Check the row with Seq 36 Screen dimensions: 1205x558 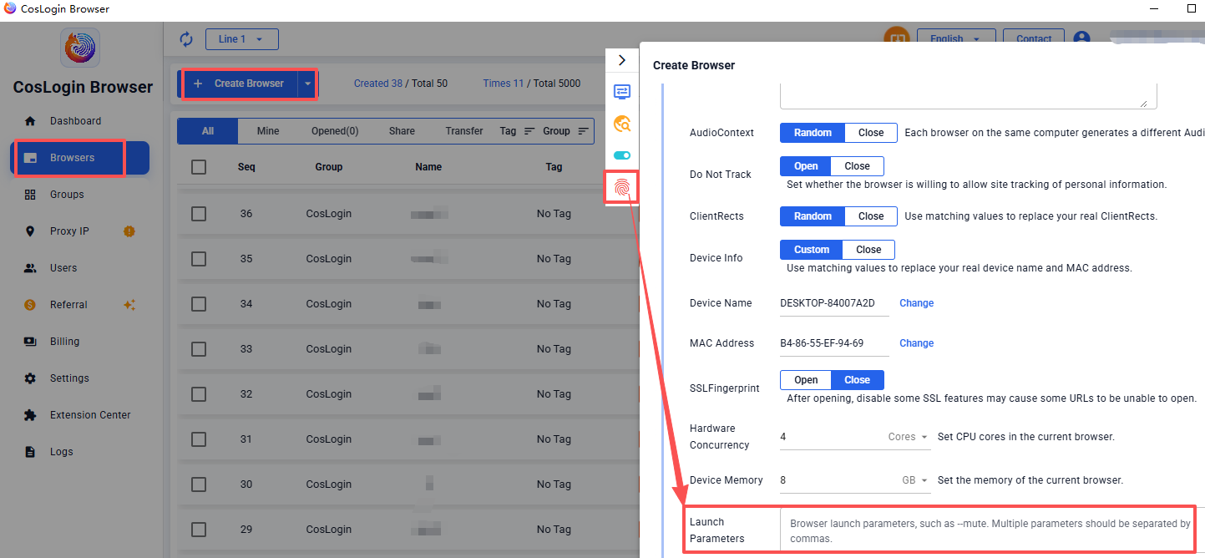click(x=199, y=214)
